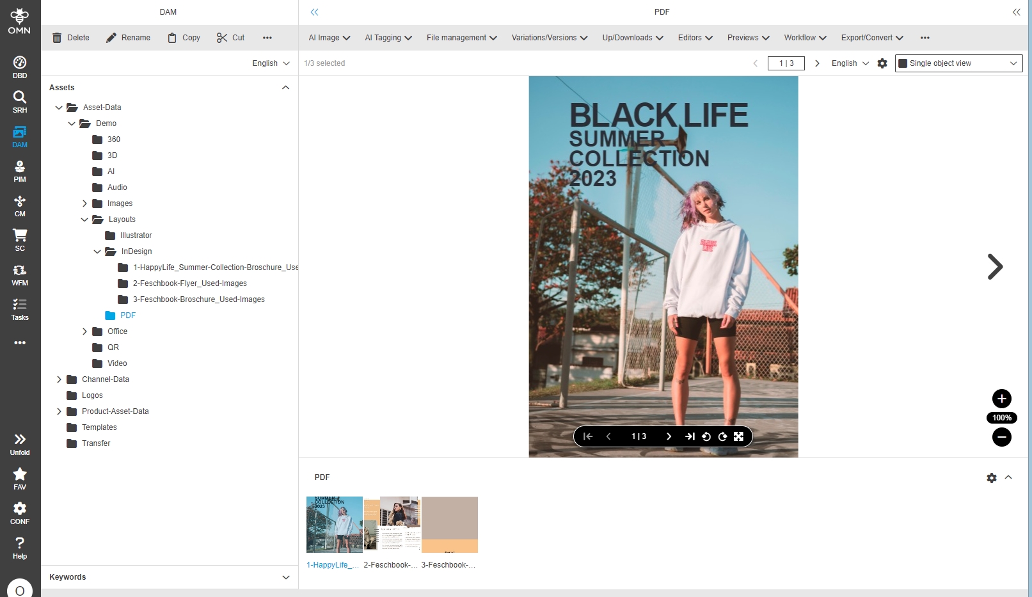
Task: Open the WFM workflow module
Action: (x=20, y=275)
